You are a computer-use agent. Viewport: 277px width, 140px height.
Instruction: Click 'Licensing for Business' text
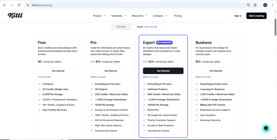212,89
